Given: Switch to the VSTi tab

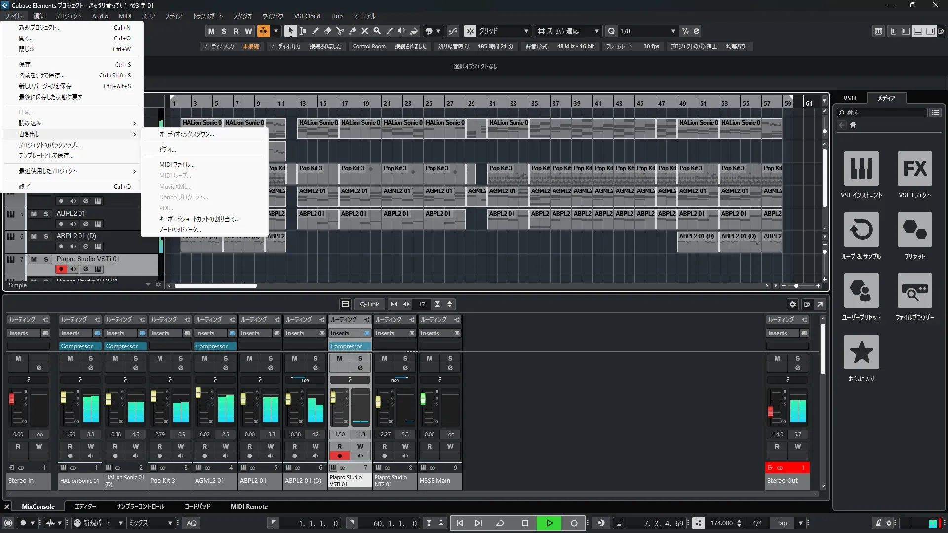Looking at the screenshot, I should click(x=849, y=98).
